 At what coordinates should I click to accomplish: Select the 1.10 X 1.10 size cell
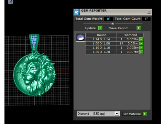tap(101, 48)
